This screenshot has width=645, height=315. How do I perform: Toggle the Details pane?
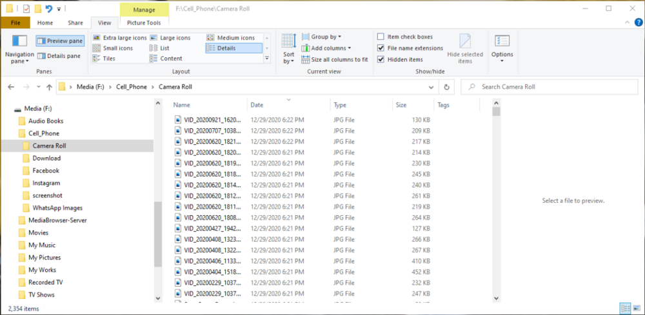[59, 56]
